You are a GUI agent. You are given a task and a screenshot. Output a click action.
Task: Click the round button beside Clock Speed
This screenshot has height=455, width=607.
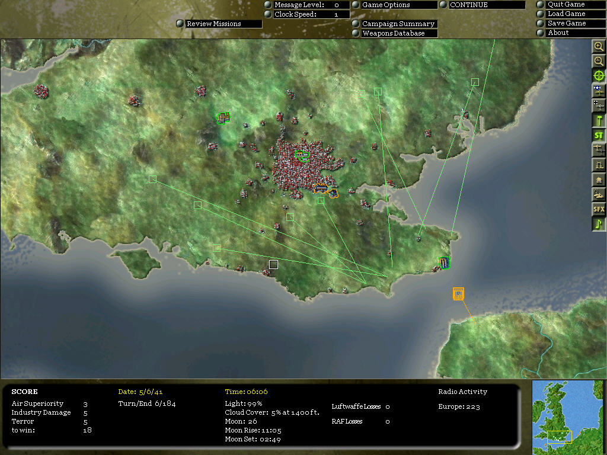click(x=268, y=14)
